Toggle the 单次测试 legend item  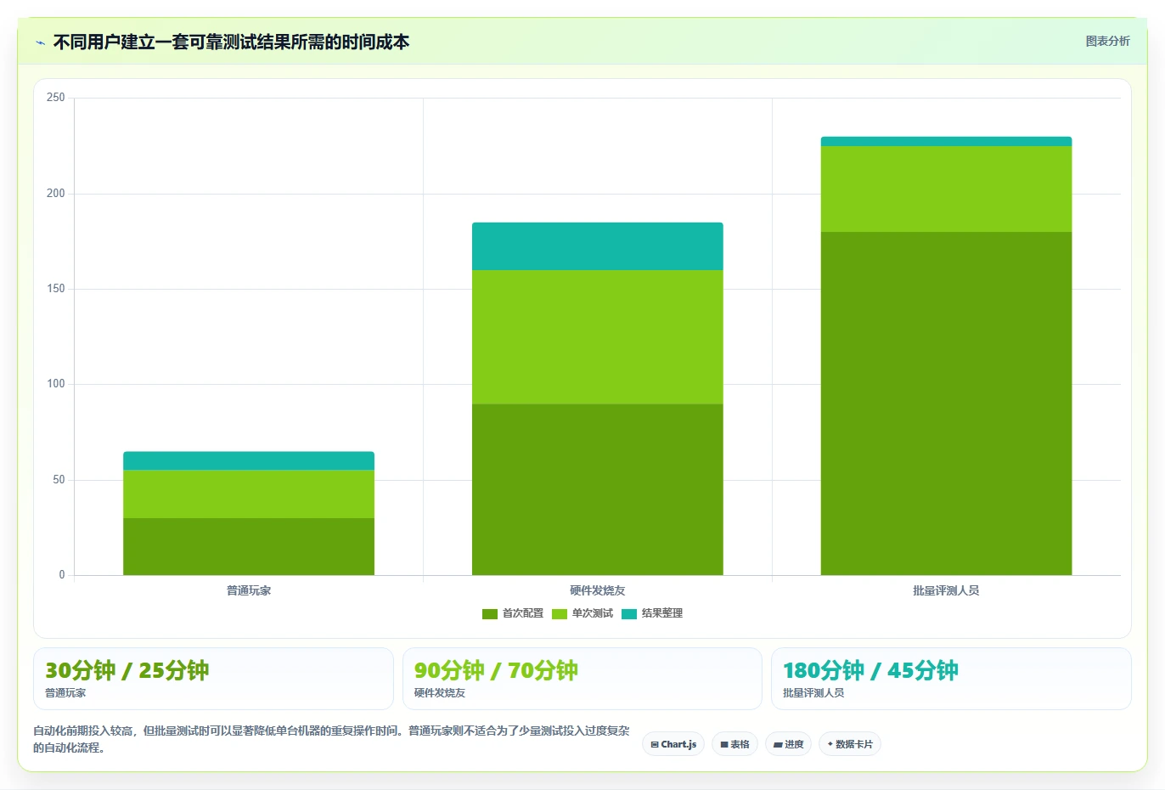click(582, 613)
